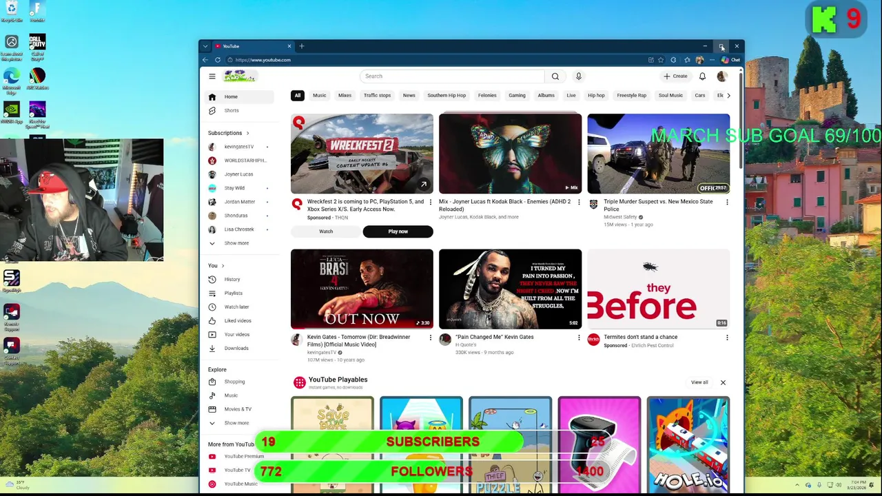The height and width of the screenshot is (496, 882).
Task: Click the browser address bar URL
Action: pyautogui.click(x=263, y=60)
